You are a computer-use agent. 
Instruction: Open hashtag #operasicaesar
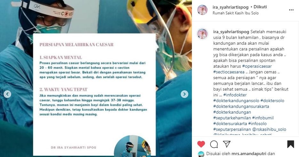[x=257, y=66]
